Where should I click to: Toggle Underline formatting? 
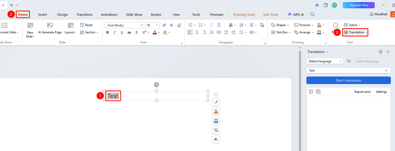click(x=122, y=32)
